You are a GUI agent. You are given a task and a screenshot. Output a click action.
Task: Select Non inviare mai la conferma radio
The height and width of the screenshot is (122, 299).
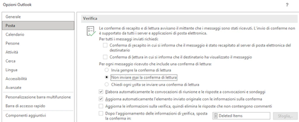(x=107, y=77)
